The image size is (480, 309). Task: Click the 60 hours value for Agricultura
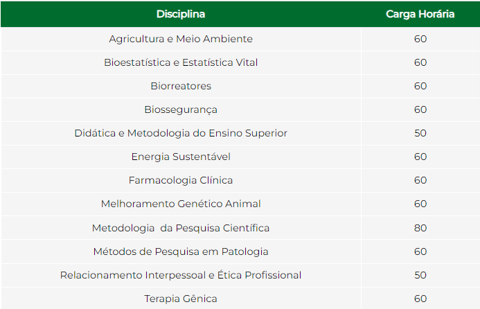coord(420,39)
